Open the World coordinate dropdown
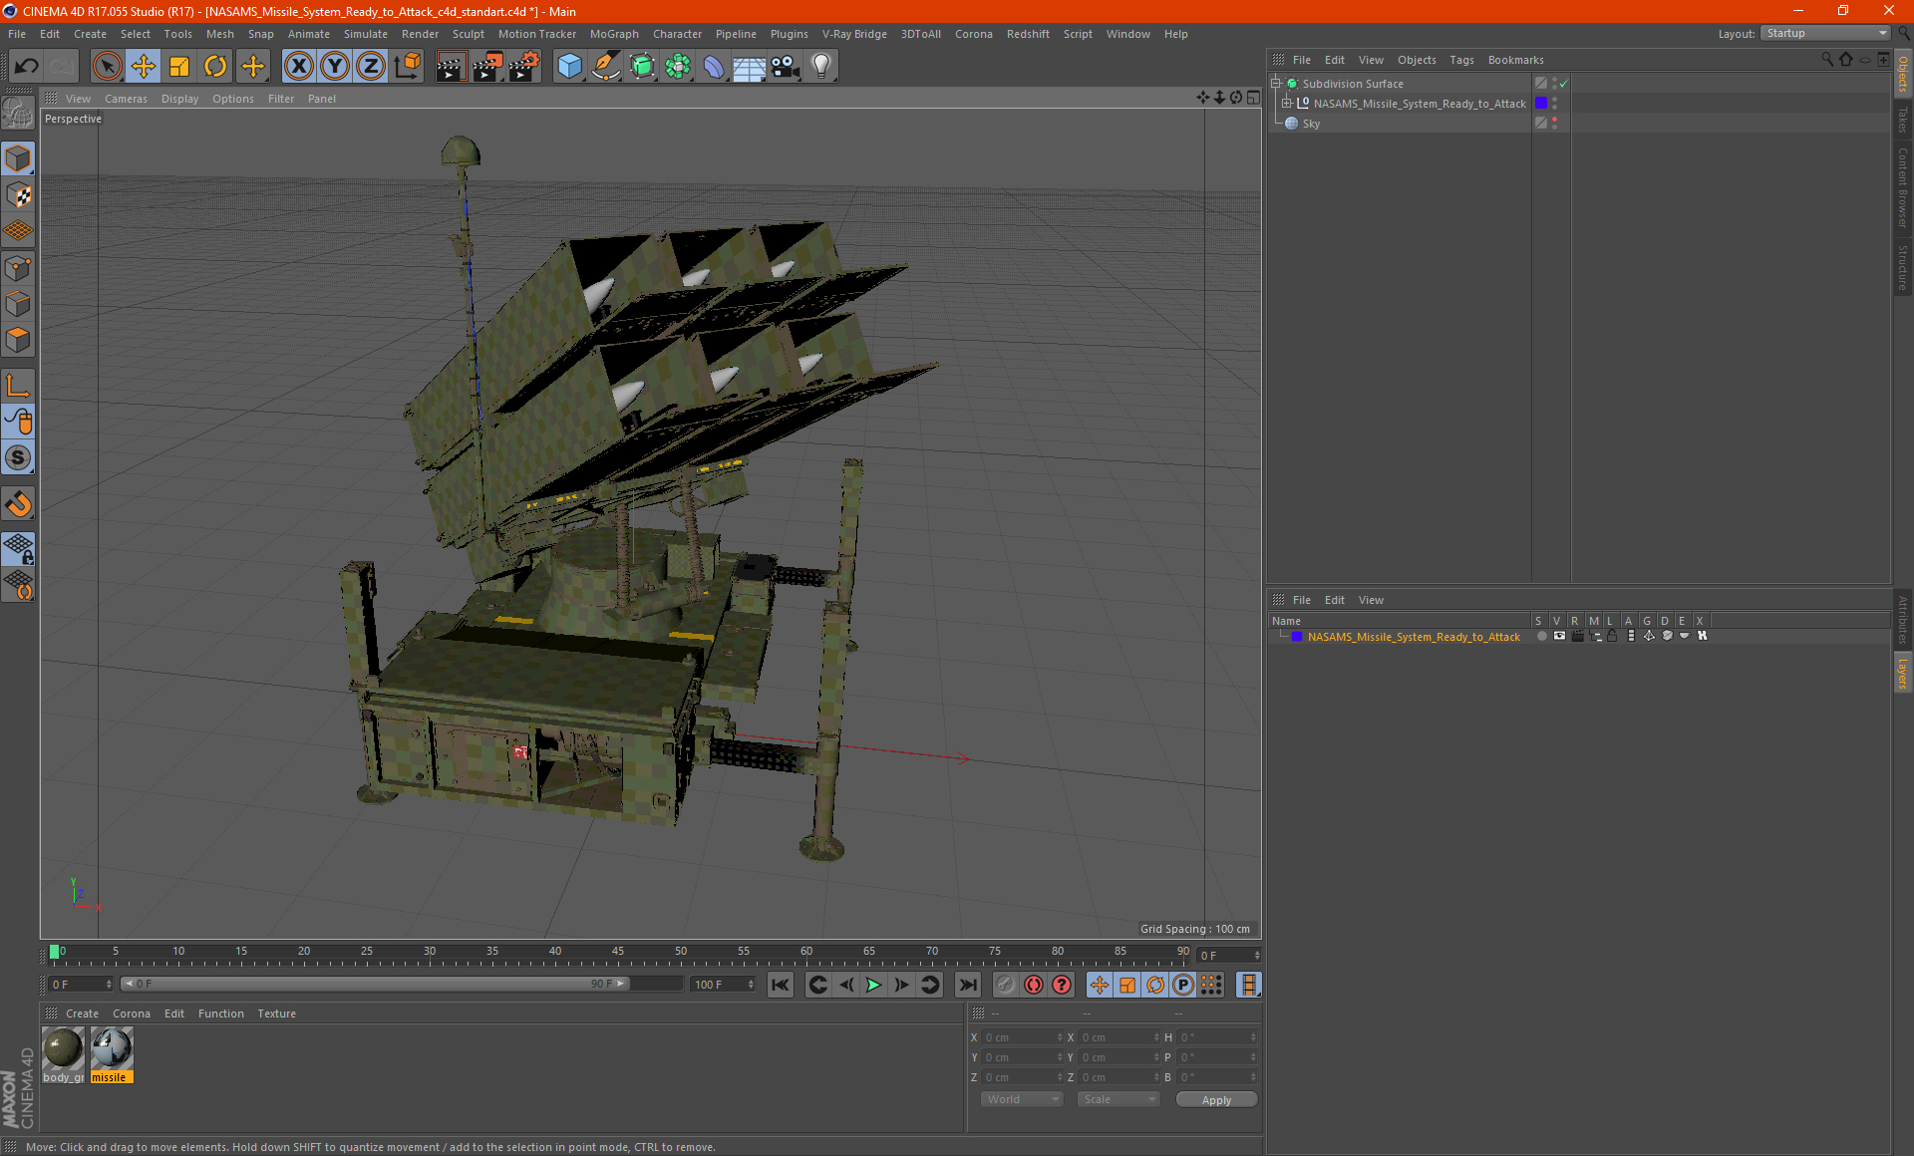Viewport: 1914px width, 1156px height. (x=1023, y=1099)
